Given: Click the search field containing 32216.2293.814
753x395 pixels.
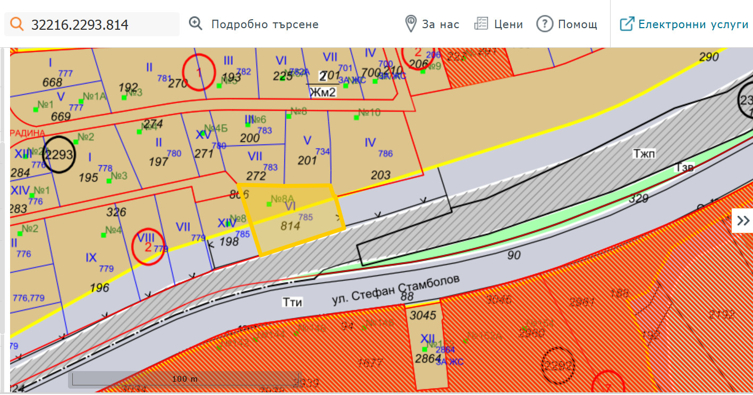Looking at the screenshot, I should click(x=91, y=24).
